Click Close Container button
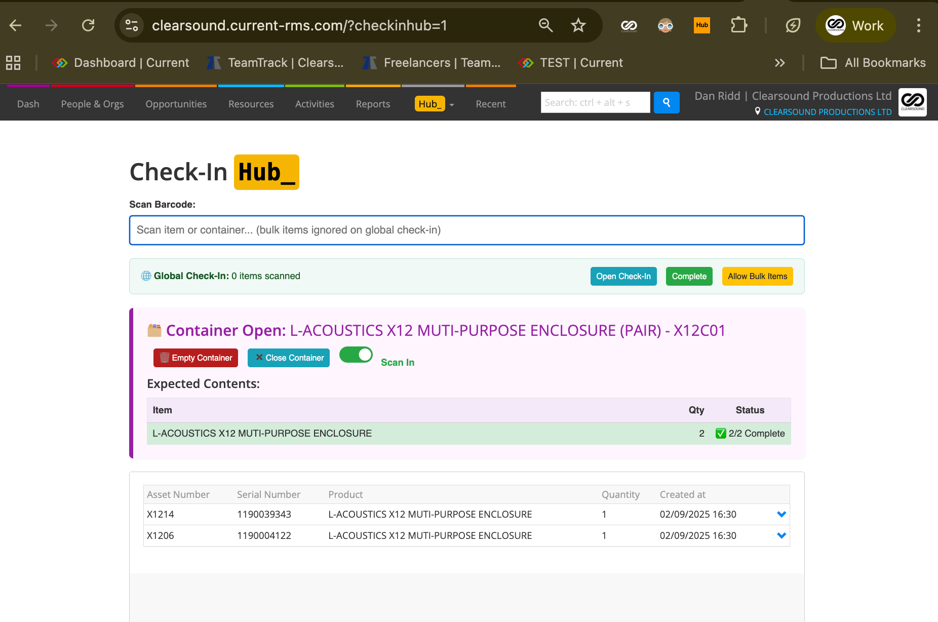 pyautogui.click(x=289, y=358)
